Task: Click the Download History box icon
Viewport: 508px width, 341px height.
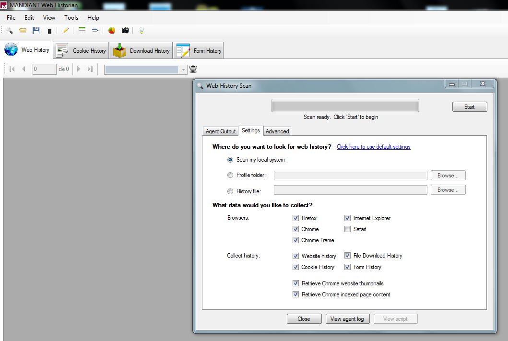Action: (x=119, y=50)
